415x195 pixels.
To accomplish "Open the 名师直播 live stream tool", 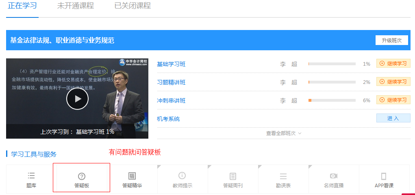I will pos(334,180).
